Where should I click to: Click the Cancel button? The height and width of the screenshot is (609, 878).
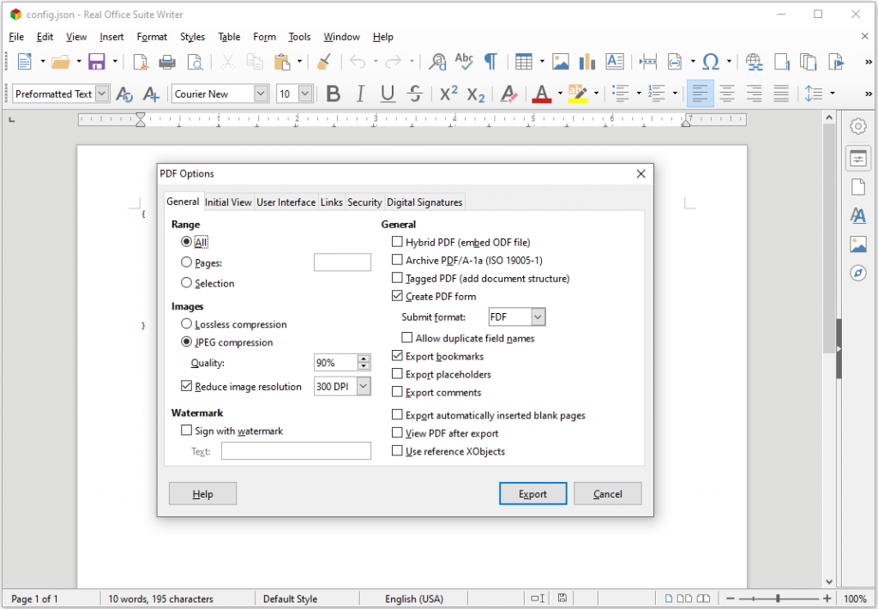(607, 494)
